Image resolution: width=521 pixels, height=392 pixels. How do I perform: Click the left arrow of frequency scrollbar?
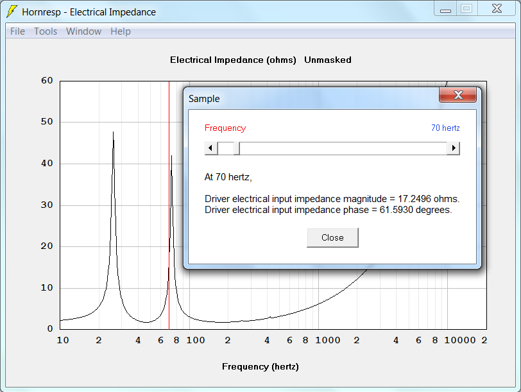pos(211,148)
